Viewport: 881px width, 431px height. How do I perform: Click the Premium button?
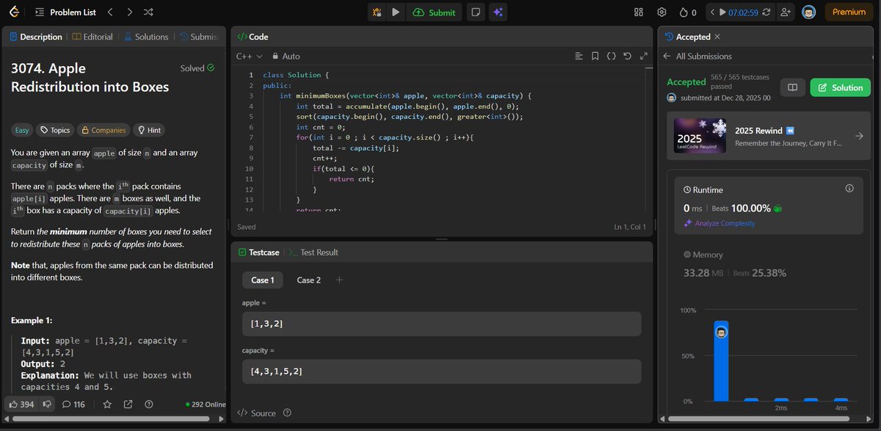click(849, 12)
